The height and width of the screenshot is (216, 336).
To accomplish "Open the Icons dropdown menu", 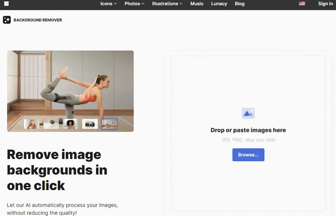I will click(x=109, y=4).
